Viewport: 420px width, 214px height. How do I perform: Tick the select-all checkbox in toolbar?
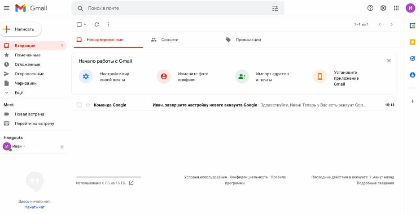[x=79, y=25]
